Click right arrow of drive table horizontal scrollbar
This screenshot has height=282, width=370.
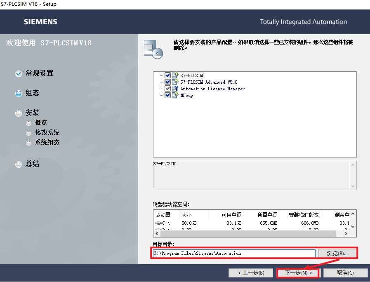(x=346, y=233)
